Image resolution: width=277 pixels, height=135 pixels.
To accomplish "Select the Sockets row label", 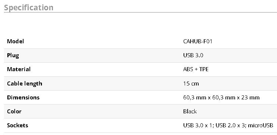I will (x=18, y=125).
